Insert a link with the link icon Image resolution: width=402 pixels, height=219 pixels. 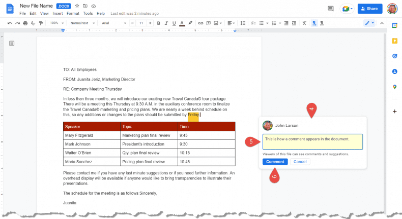tap(200, 23)
